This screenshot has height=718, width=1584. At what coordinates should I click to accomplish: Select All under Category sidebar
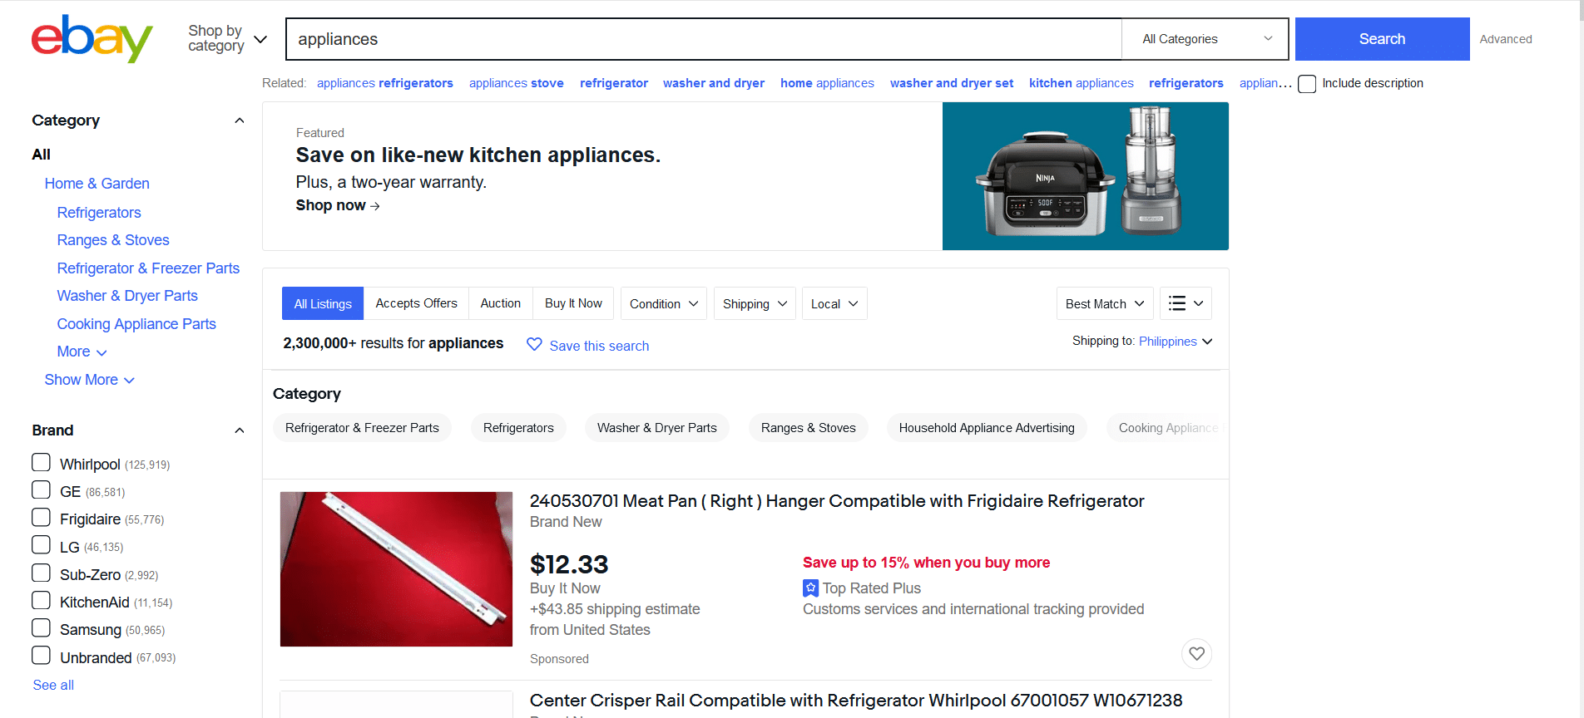pyautogui.click(x=42, y=155)
